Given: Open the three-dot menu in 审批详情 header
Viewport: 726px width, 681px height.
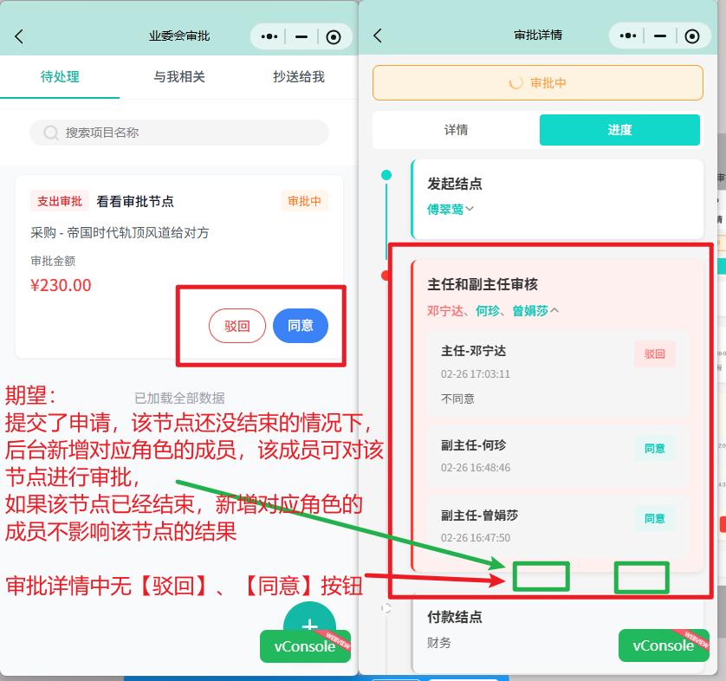Looking at the screenshot, I should coord(627,36).
